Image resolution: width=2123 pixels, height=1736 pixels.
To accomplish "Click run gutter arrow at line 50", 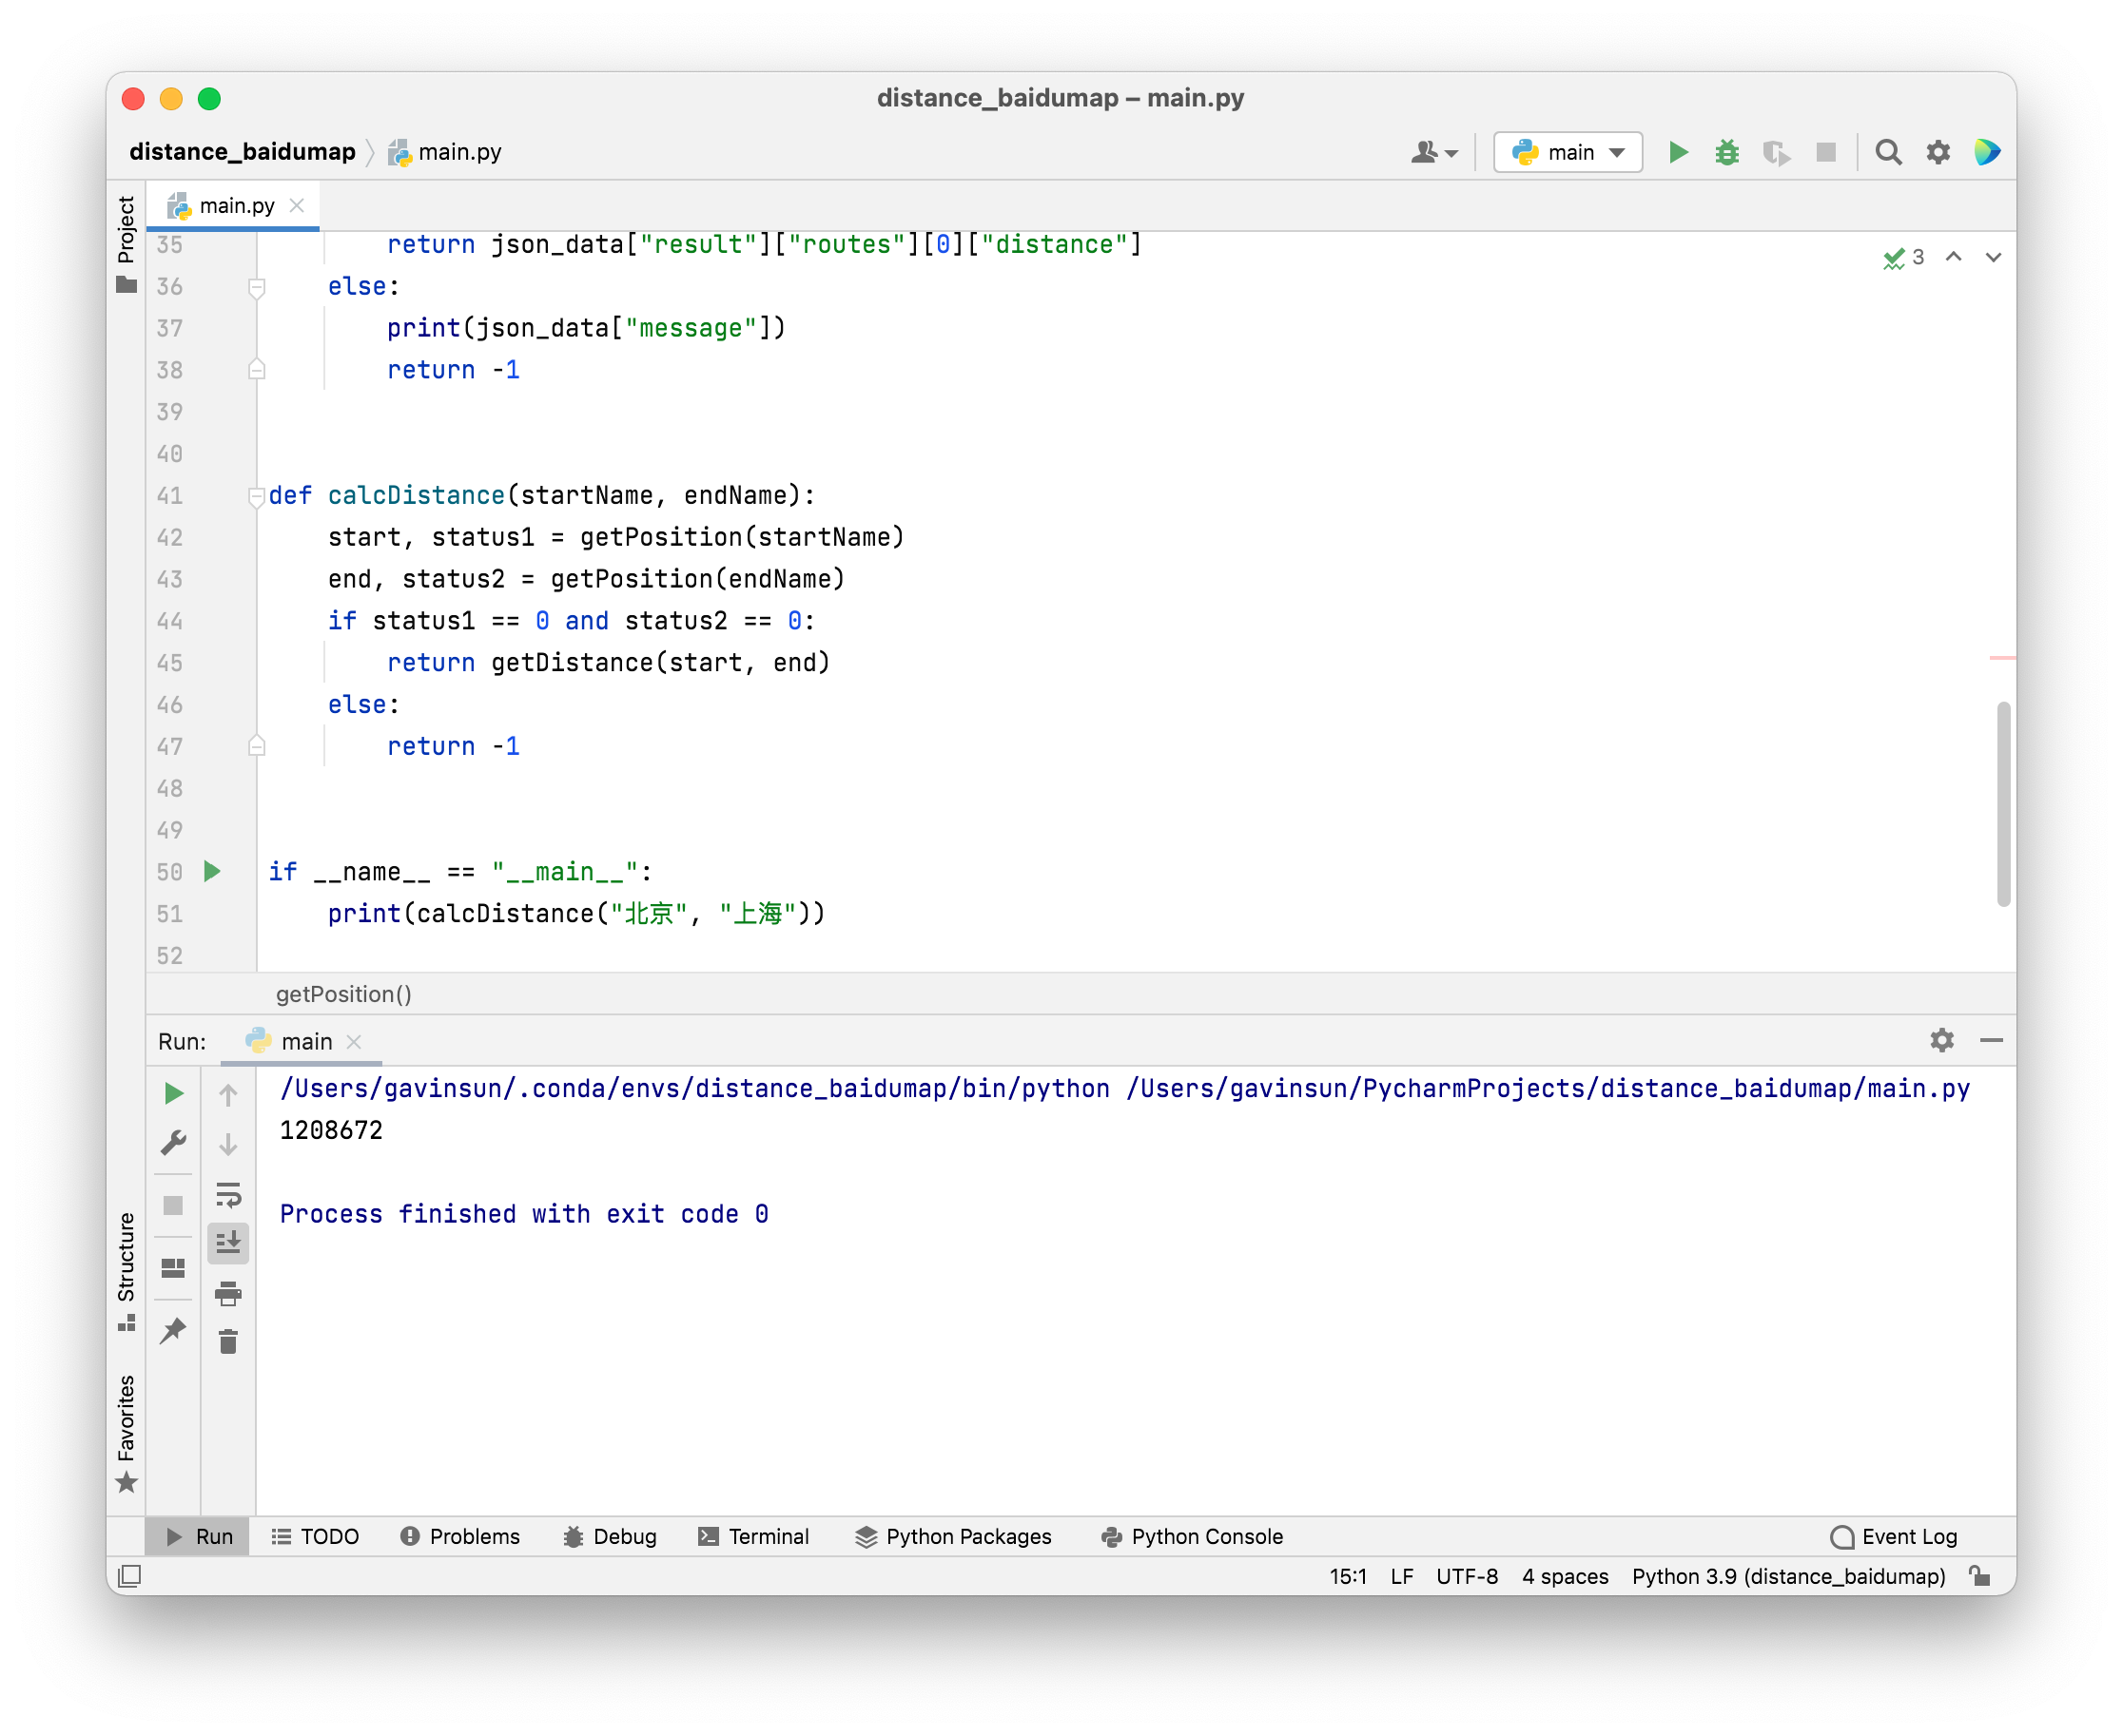I will [211, 871].
